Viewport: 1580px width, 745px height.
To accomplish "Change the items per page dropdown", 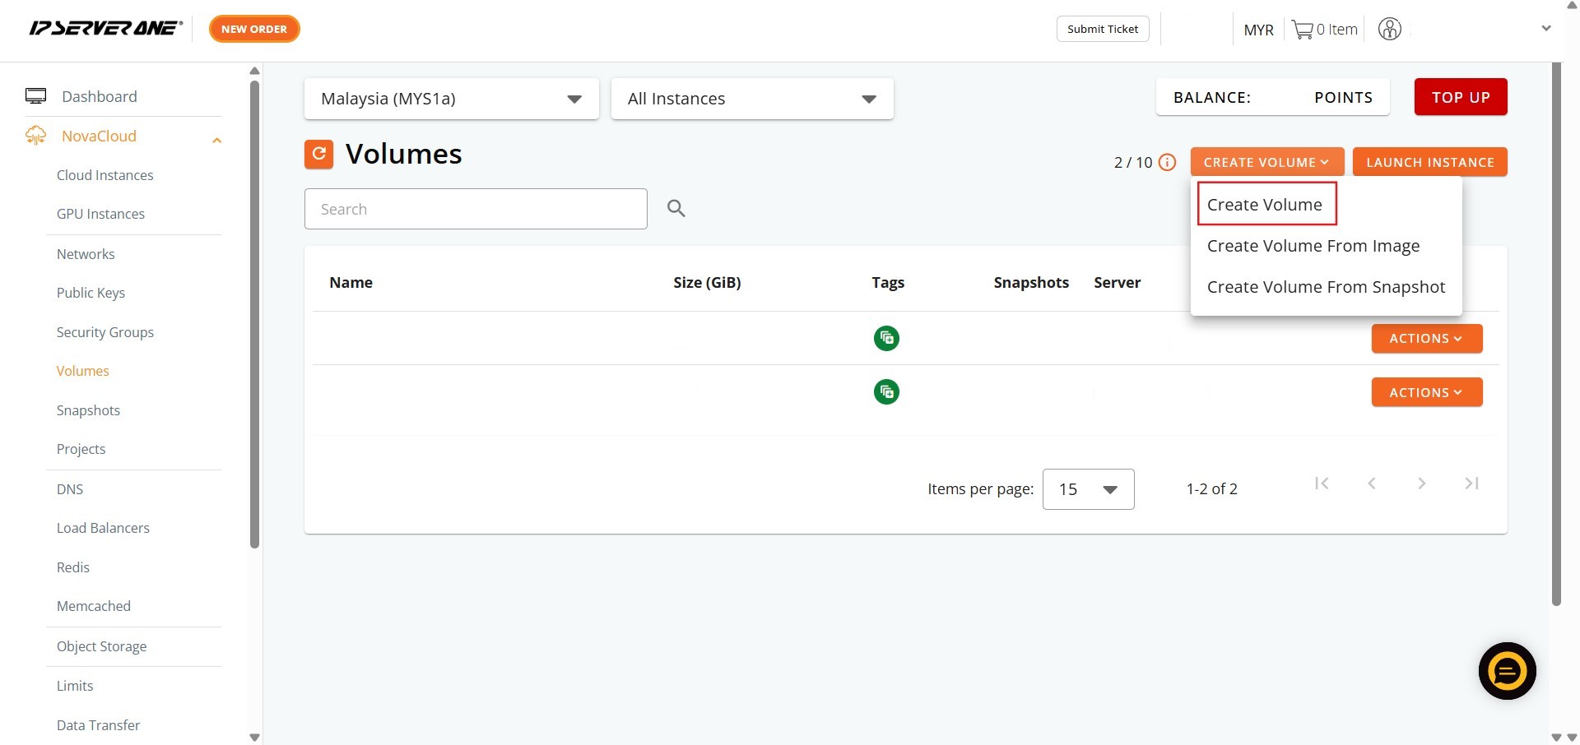I will 1087,489.
